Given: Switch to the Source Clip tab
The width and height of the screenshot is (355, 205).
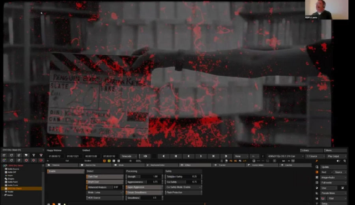Looking at the screenshot, I should [95, 165].
